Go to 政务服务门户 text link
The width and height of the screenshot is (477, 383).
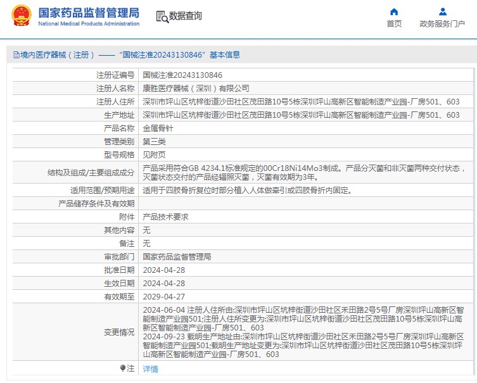point(442,24)
